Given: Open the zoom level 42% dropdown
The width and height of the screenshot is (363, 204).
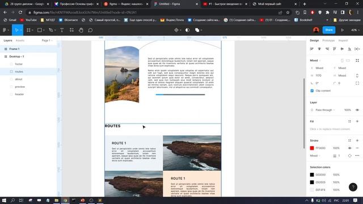Looking at the screenshot, I should click(356, 30).
